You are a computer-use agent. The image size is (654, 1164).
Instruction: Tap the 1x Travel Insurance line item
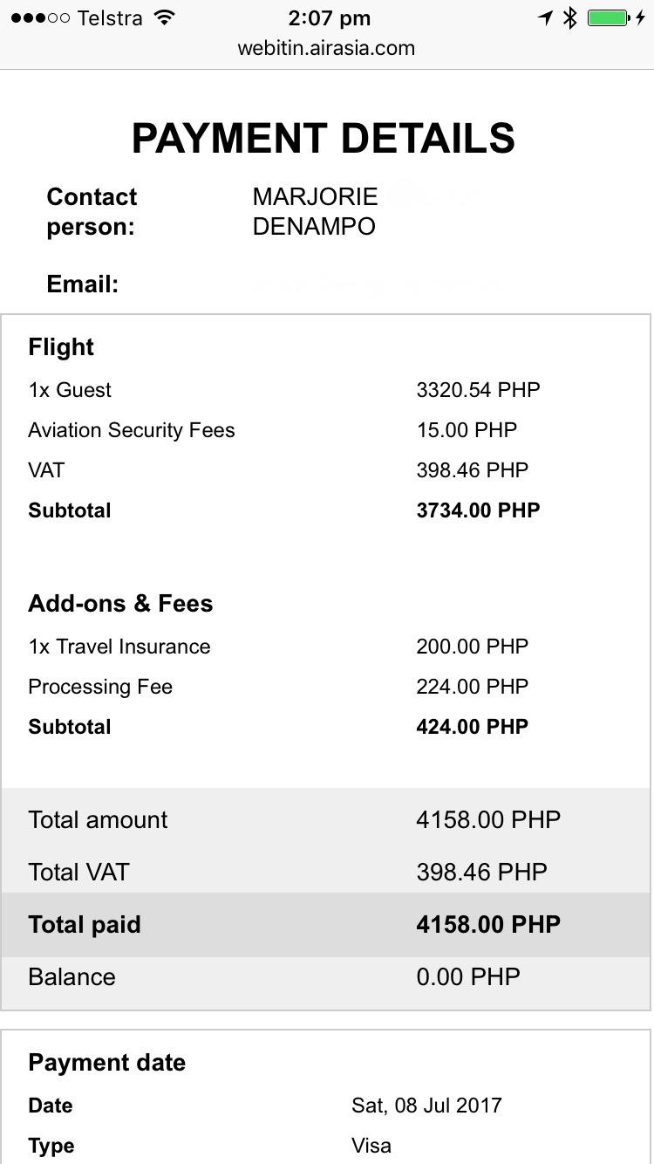click(x=119, y=647)
